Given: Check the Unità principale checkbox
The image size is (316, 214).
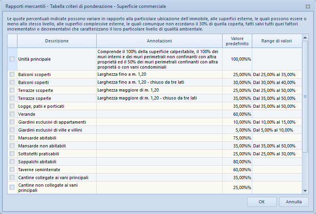Looking at the screenshot, I should [x=12, y=59].
